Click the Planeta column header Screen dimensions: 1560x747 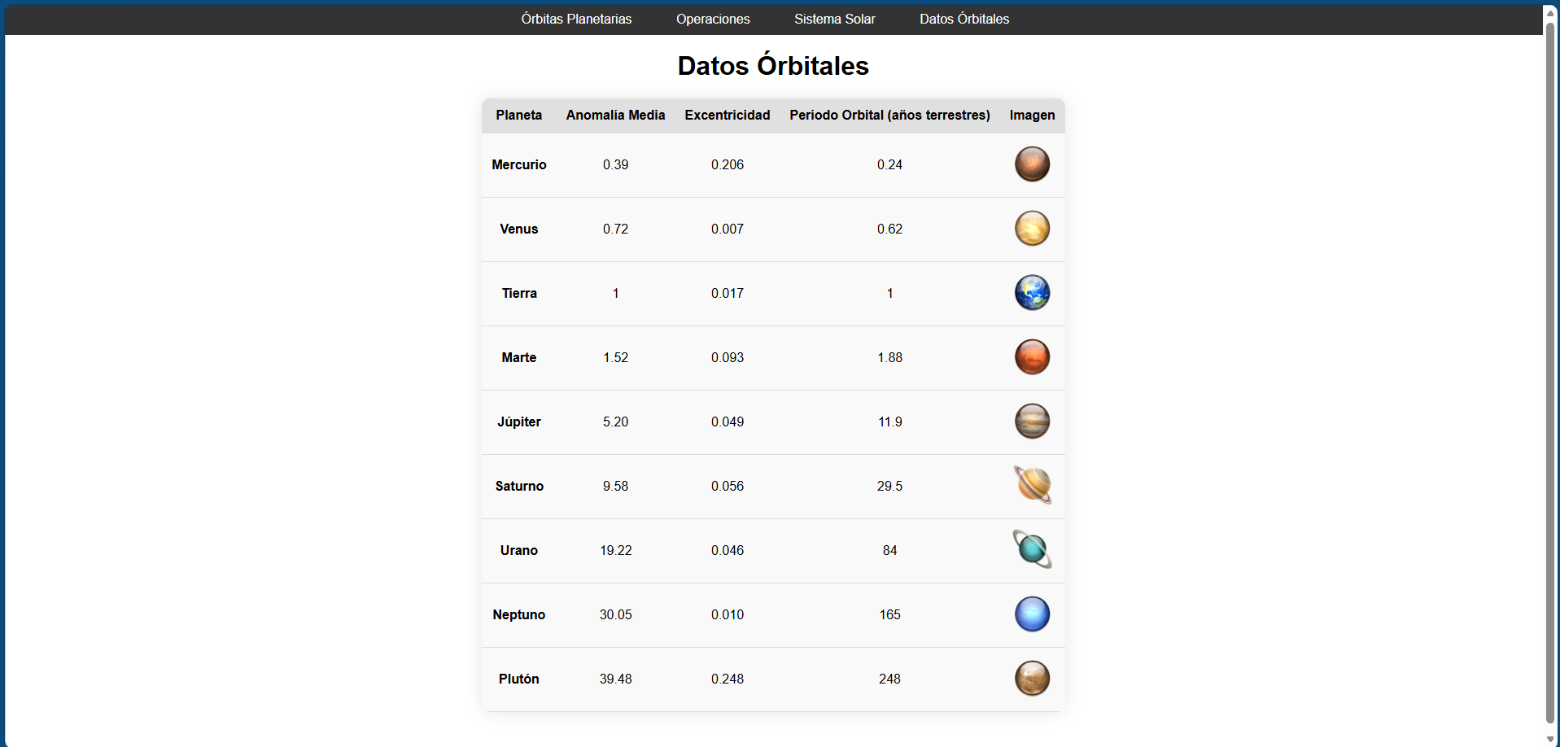[x=519, y=116]
